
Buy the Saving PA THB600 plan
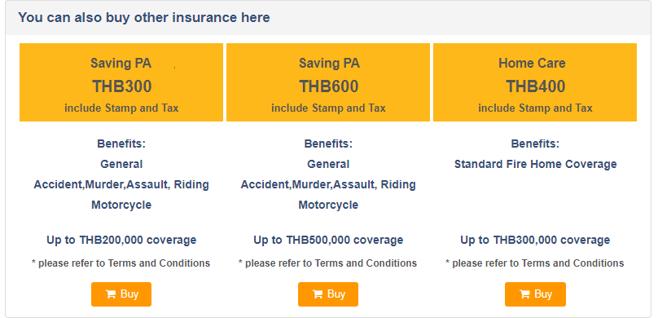[328, 294]
